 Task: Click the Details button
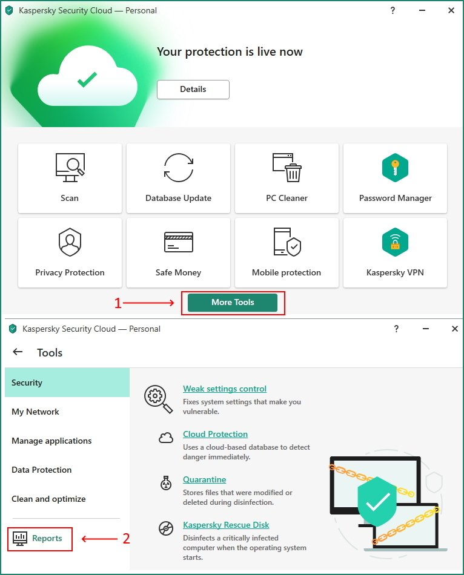(x=193, y=90)
